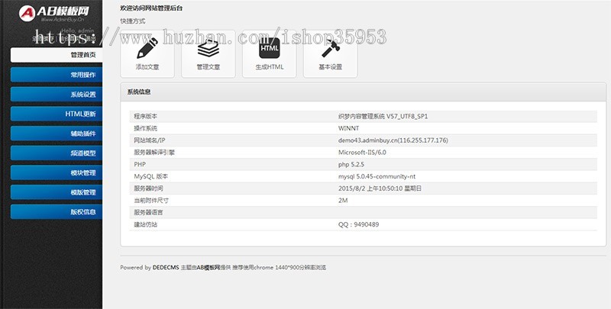Screen dimensions: 611x309
Task: Open the 辅助插件 sidebar section
Action: [x=57, y=134]
